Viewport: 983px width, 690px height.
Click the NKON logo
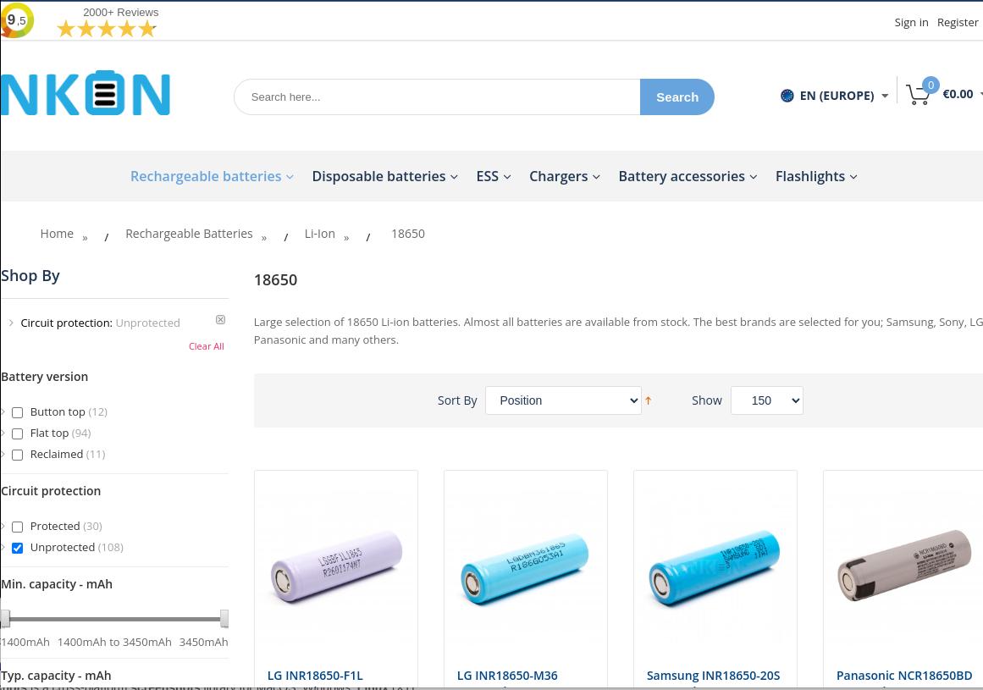point(86,93)
